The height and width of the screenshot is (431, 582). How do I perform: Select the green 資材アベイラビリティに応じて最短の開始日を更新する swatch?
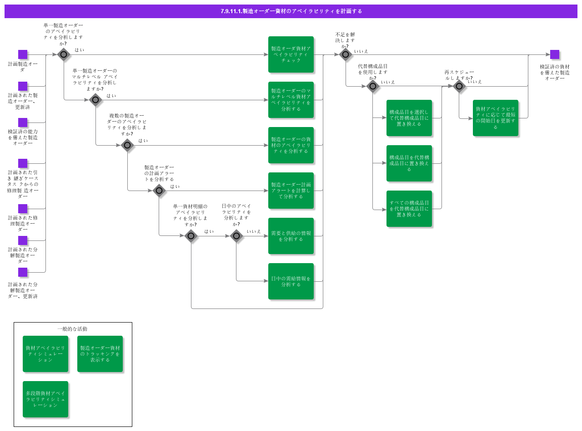coord(496,118)
